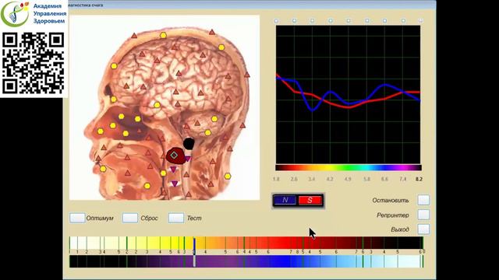Select yellow hexagon marker at top of skull
Screen dimensions: 499x280
tap(163, 36)
